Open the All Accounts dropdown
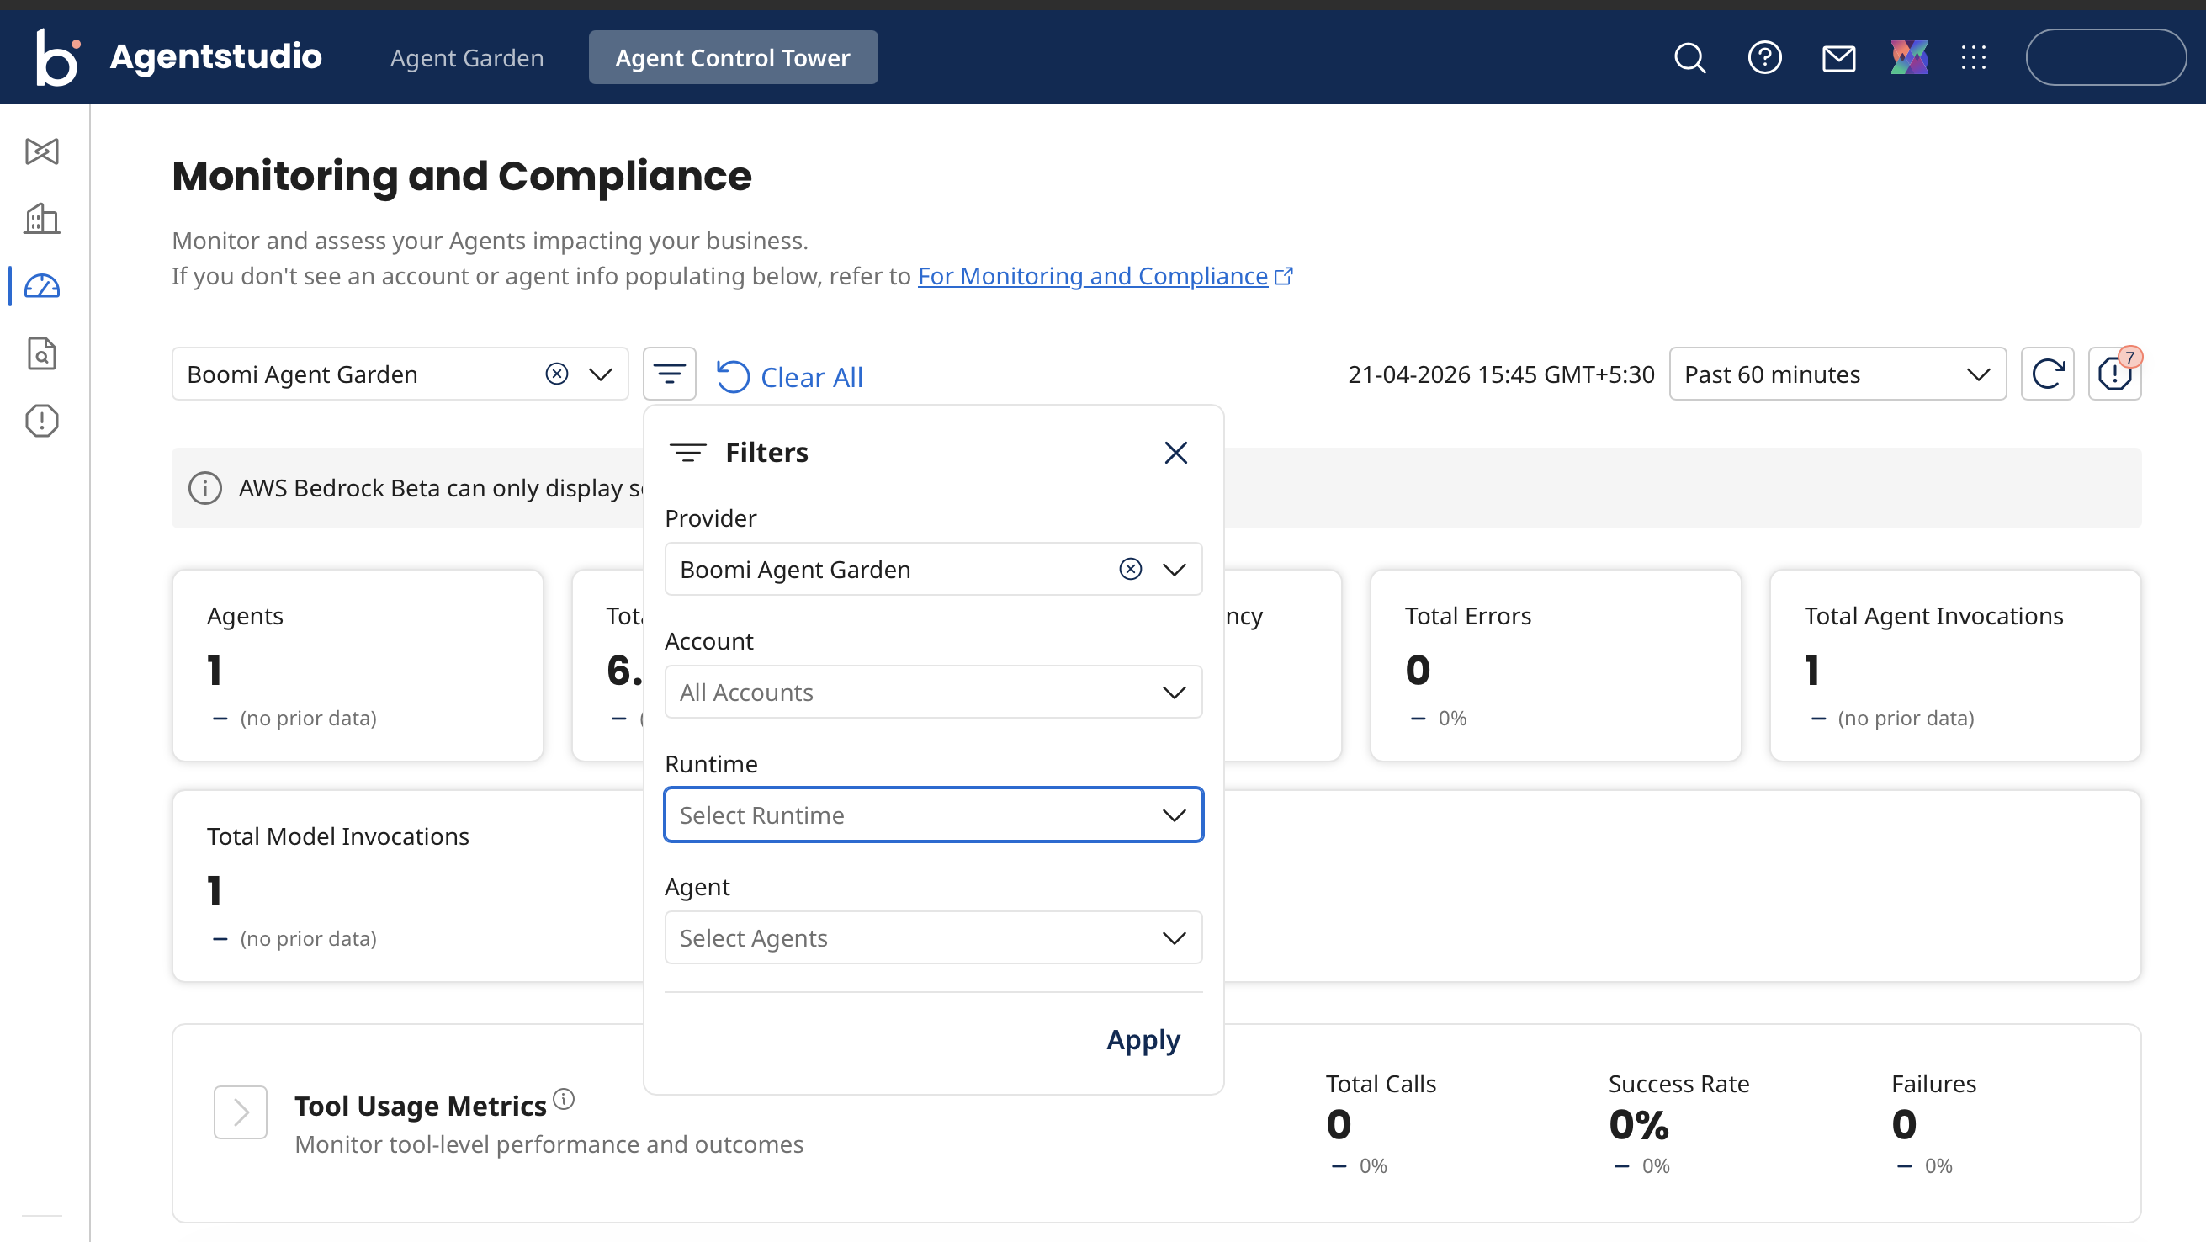The width and height of the screenshot is (2206, 1242). pyautogui.click(x=933, y=692)
